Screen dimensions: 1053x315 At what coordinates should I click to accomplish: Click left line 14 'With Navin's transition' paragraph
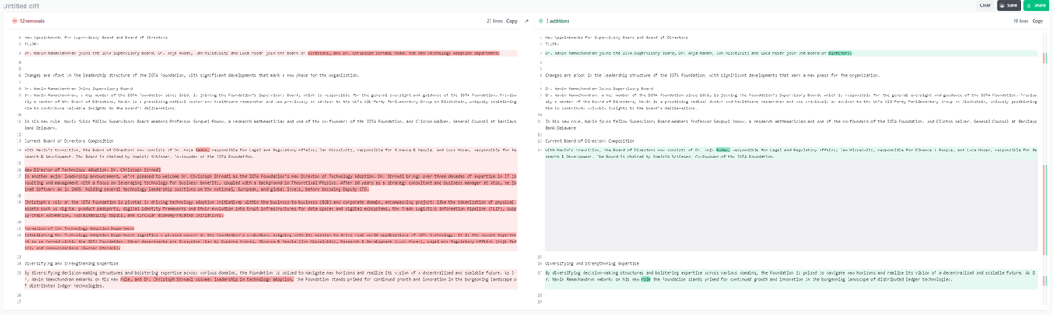point(270,154)
